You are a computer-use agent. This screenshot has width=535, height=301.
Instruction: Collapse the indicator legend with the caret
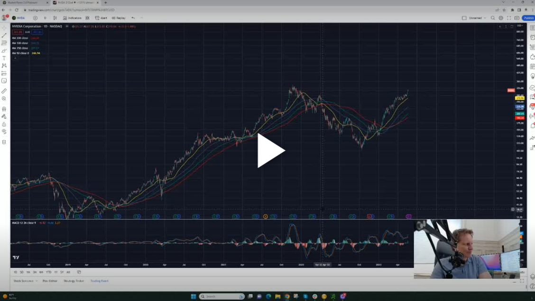pos(15,58)
